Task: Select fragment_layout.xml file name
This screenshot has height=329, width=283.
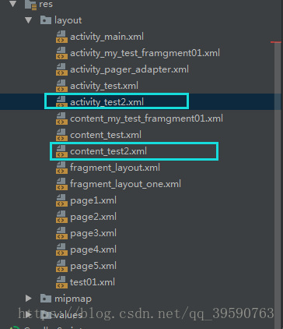Action: click(115, 168)
